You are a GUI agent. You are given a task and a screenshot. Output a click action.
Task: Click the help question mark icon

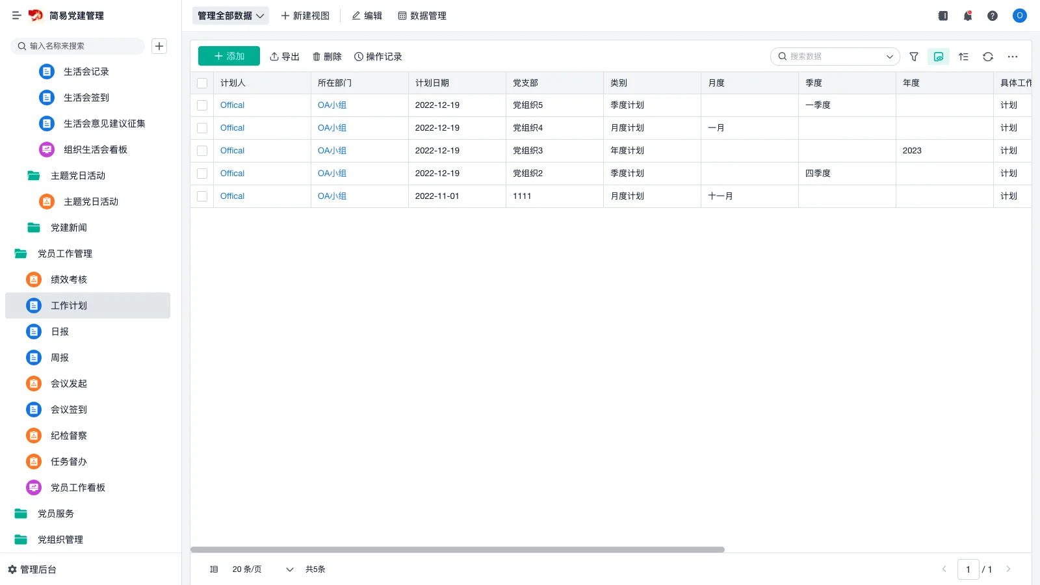click(x=993, y=15)
